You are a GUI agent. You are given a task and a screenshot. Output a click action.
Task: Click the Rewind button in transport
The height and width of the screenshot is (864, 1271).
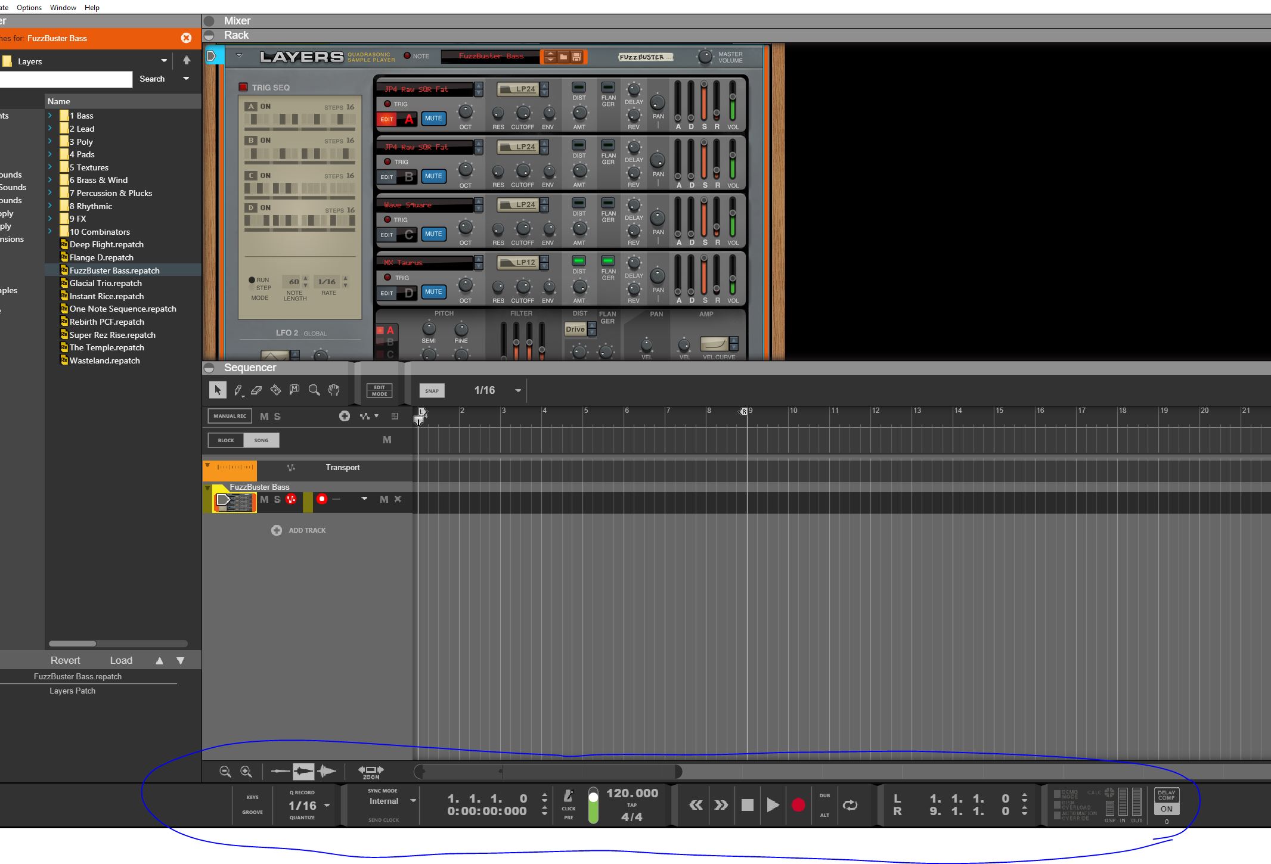pyautogui.click(x=696, y=805)
